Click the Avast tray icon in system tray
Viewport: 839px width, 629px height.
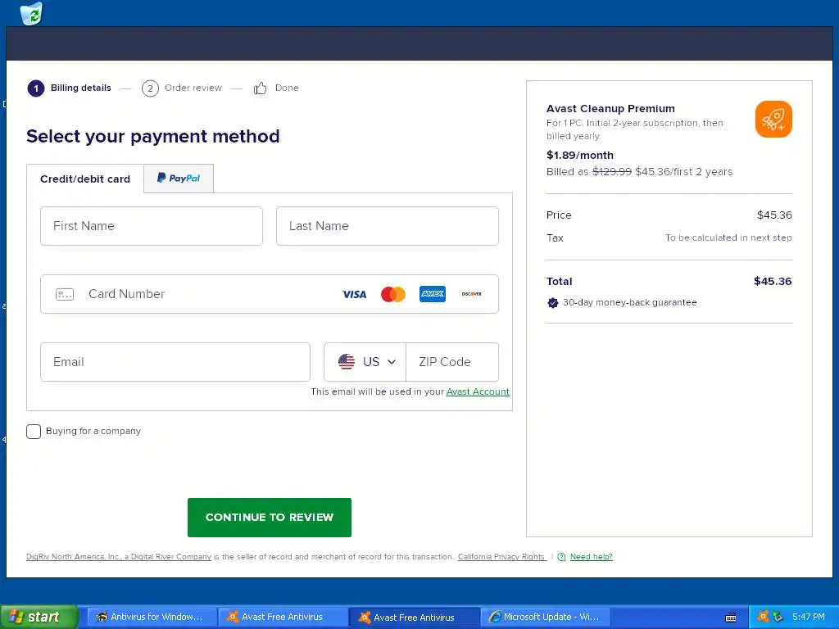[764, 616]
